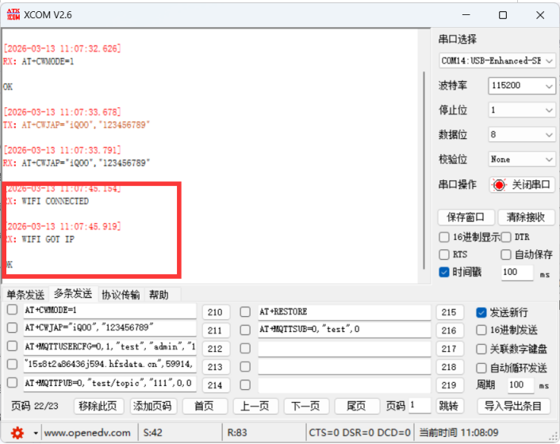Screen dimensions: 560x444
Task: Click the AT+RESTORE command input field
Action: [344, 312]
